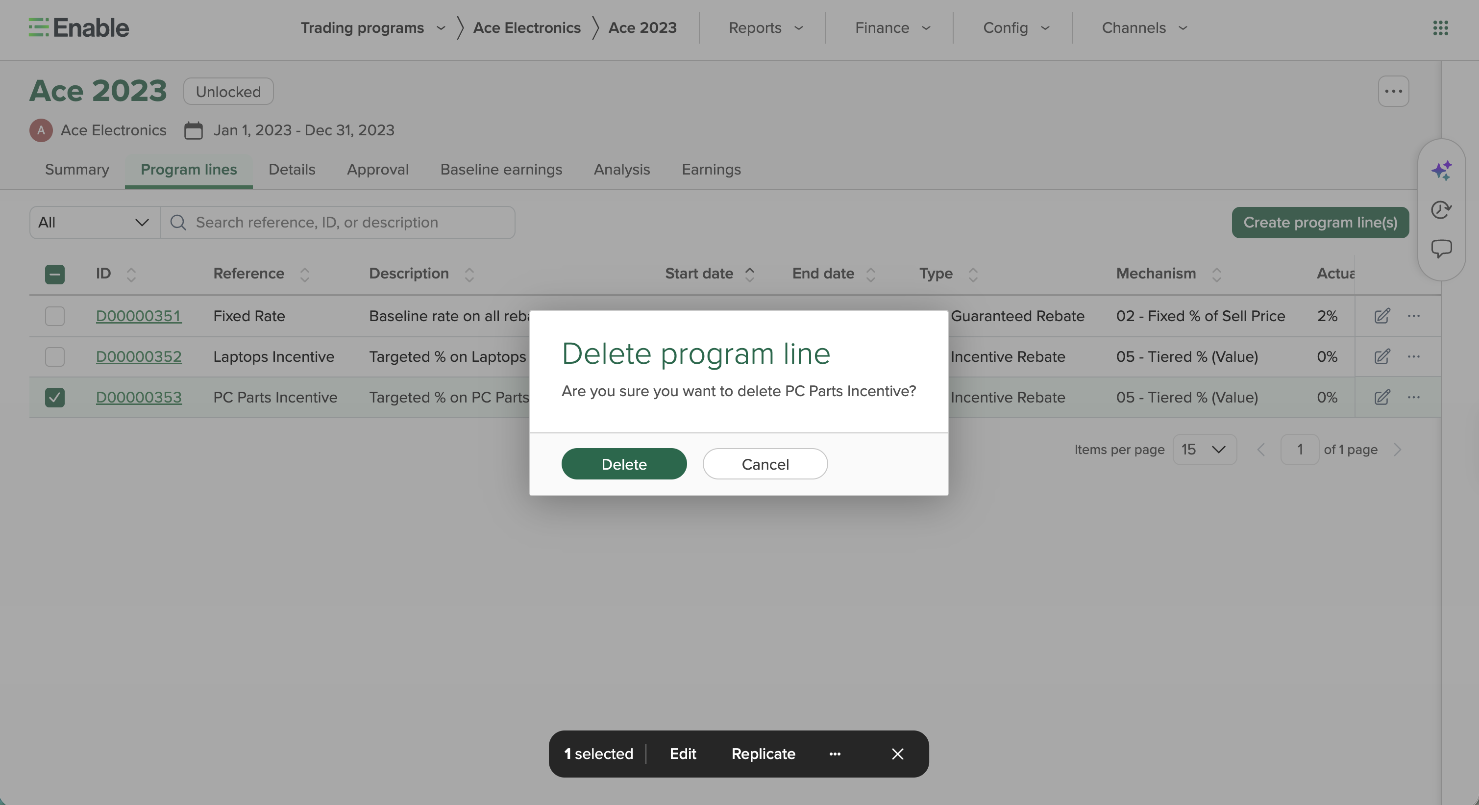The image size is (1479, 805).
Task: Open the Items per page 15 dropdown
Action: [1204, 450]
